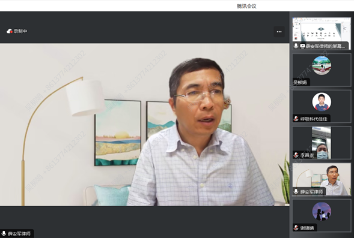The width and height of the screenshot is (354, 238).
Task: Click the 薛安军律师 name label at bottom-left
Action: click(19, 233)
